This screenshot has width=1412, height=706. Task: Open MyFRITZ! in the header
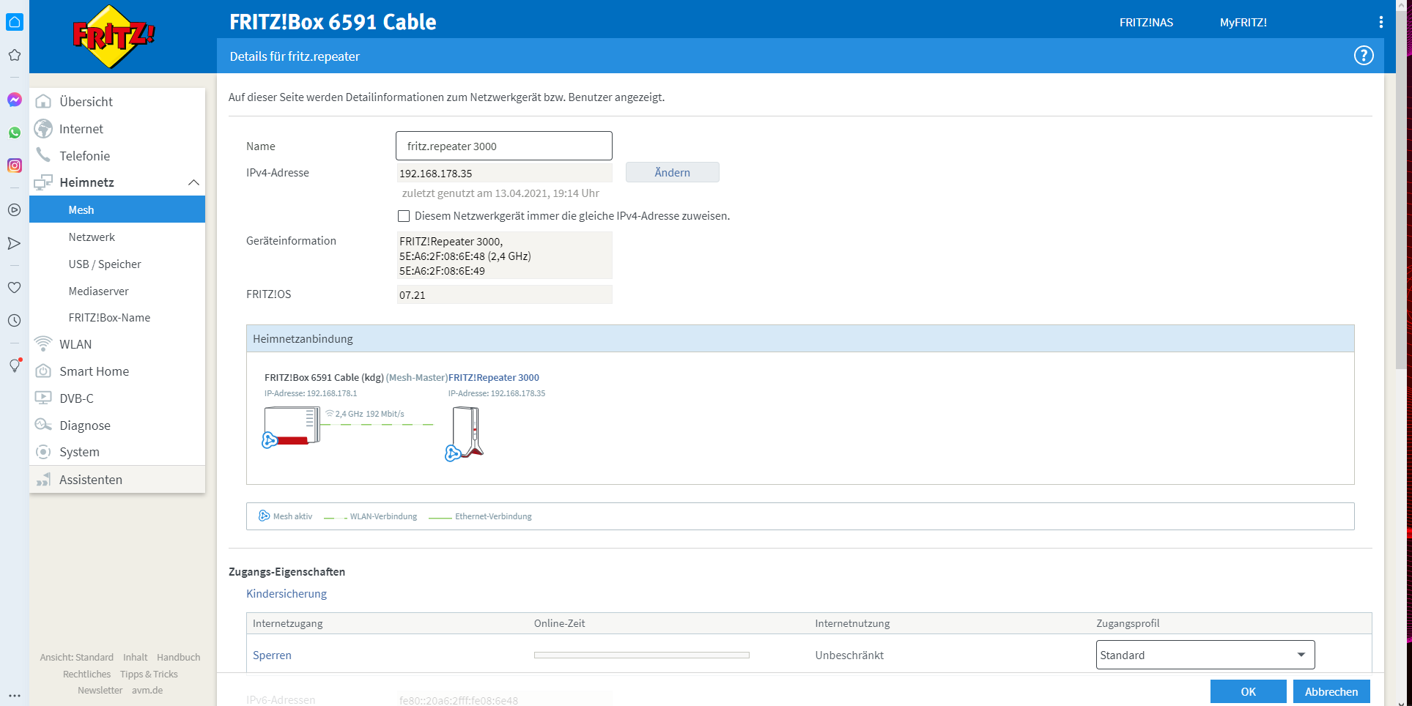[1243, 22]
